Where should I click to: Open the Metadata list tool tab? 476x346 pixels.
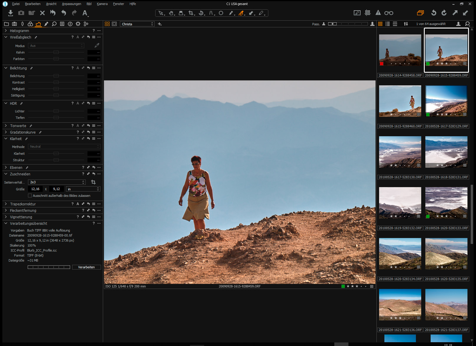62,24
